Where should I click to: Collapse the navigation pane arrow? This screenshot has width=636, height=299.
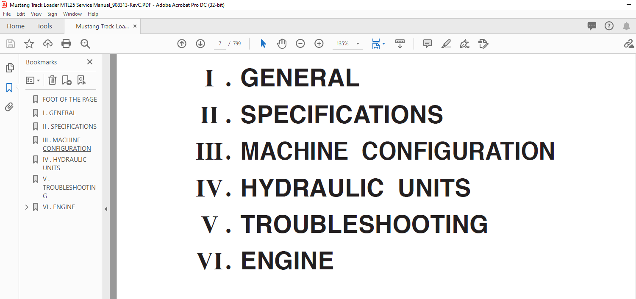pyautogui.click(x=106, y=209)
